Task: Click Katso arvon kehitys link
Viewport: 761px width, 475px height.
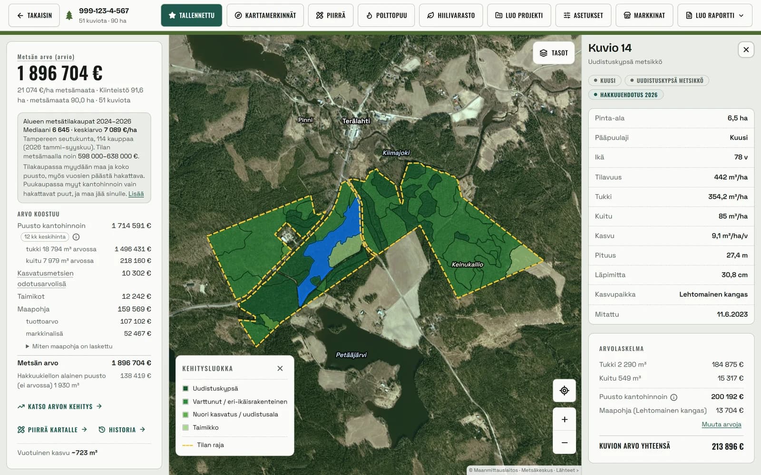Action: (60, 406)
